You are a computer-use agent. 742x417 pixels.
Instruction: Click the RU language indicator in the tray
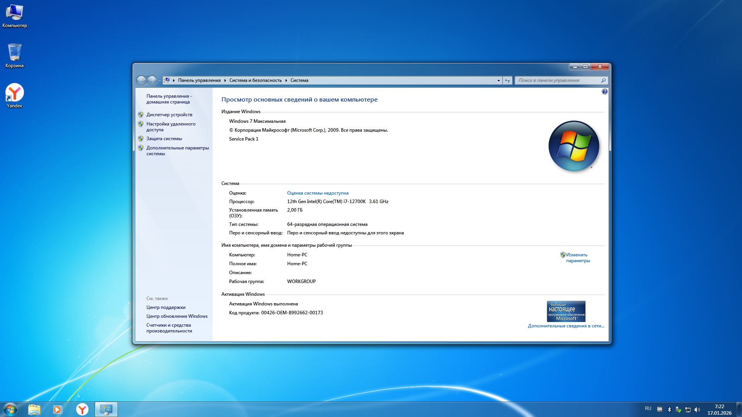648,409
